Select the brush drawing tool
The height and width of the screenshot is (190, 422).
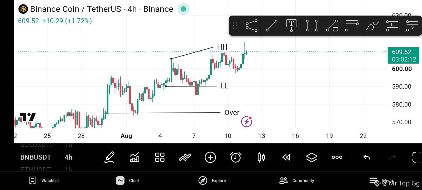(x=372, y=26)
